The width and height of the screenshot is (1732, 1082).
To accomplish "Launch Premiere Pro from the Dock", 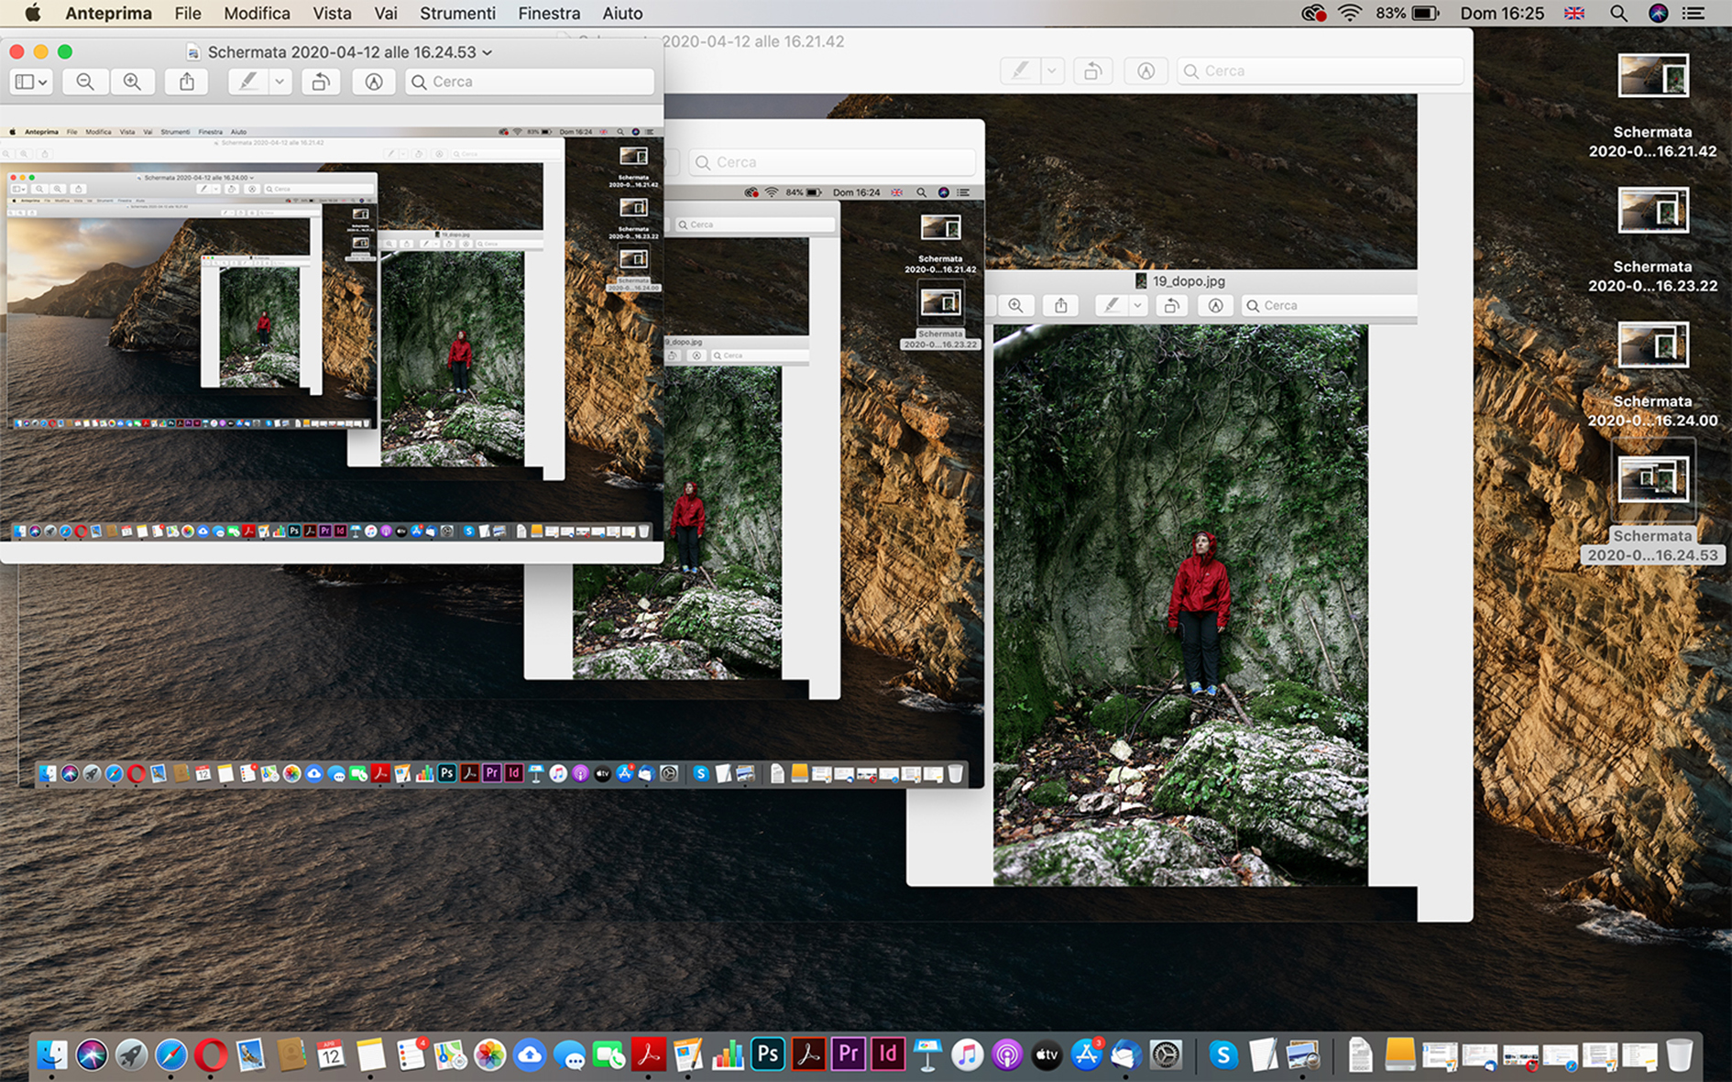I will point(848,1055).
